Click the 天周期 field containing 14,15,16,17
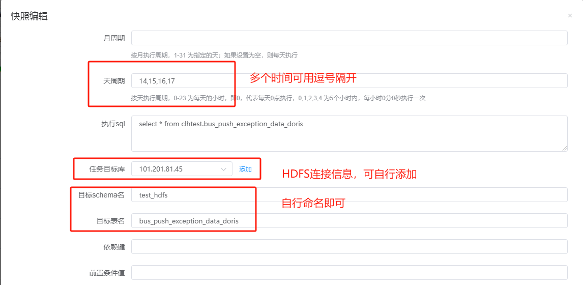The image size is (583, 285). point(349,80)
